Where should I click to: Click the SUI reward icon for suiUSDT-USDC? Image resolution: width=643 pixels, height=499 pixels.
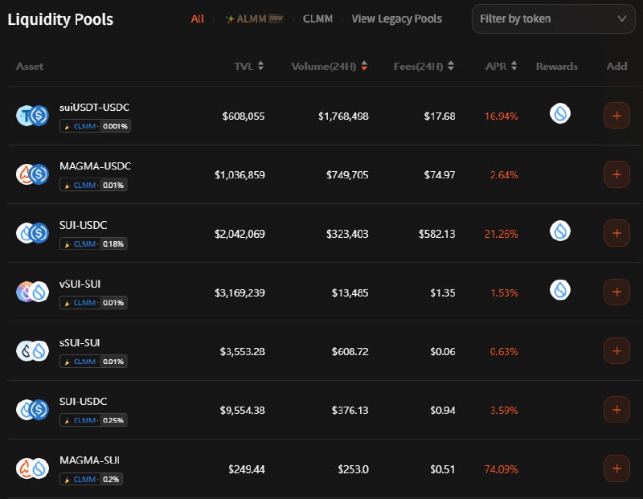pos(560,114)
